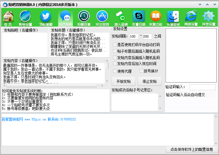Screen dimensions: 219x155
Task: Open 账号设置 account settings
Action: point(25,17)
